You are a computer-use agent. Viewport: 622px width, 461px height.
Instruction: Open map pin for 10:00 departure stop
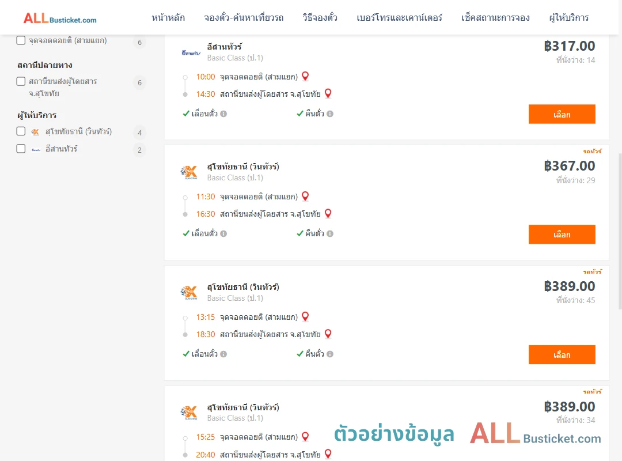305,76
